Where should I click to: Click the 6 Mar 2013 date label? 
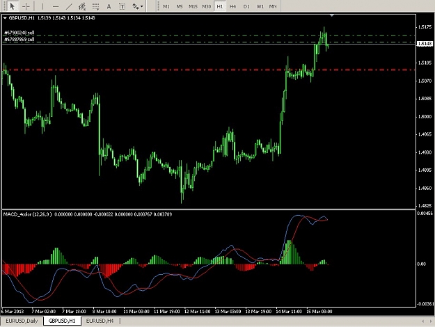(x=13, y=312)
